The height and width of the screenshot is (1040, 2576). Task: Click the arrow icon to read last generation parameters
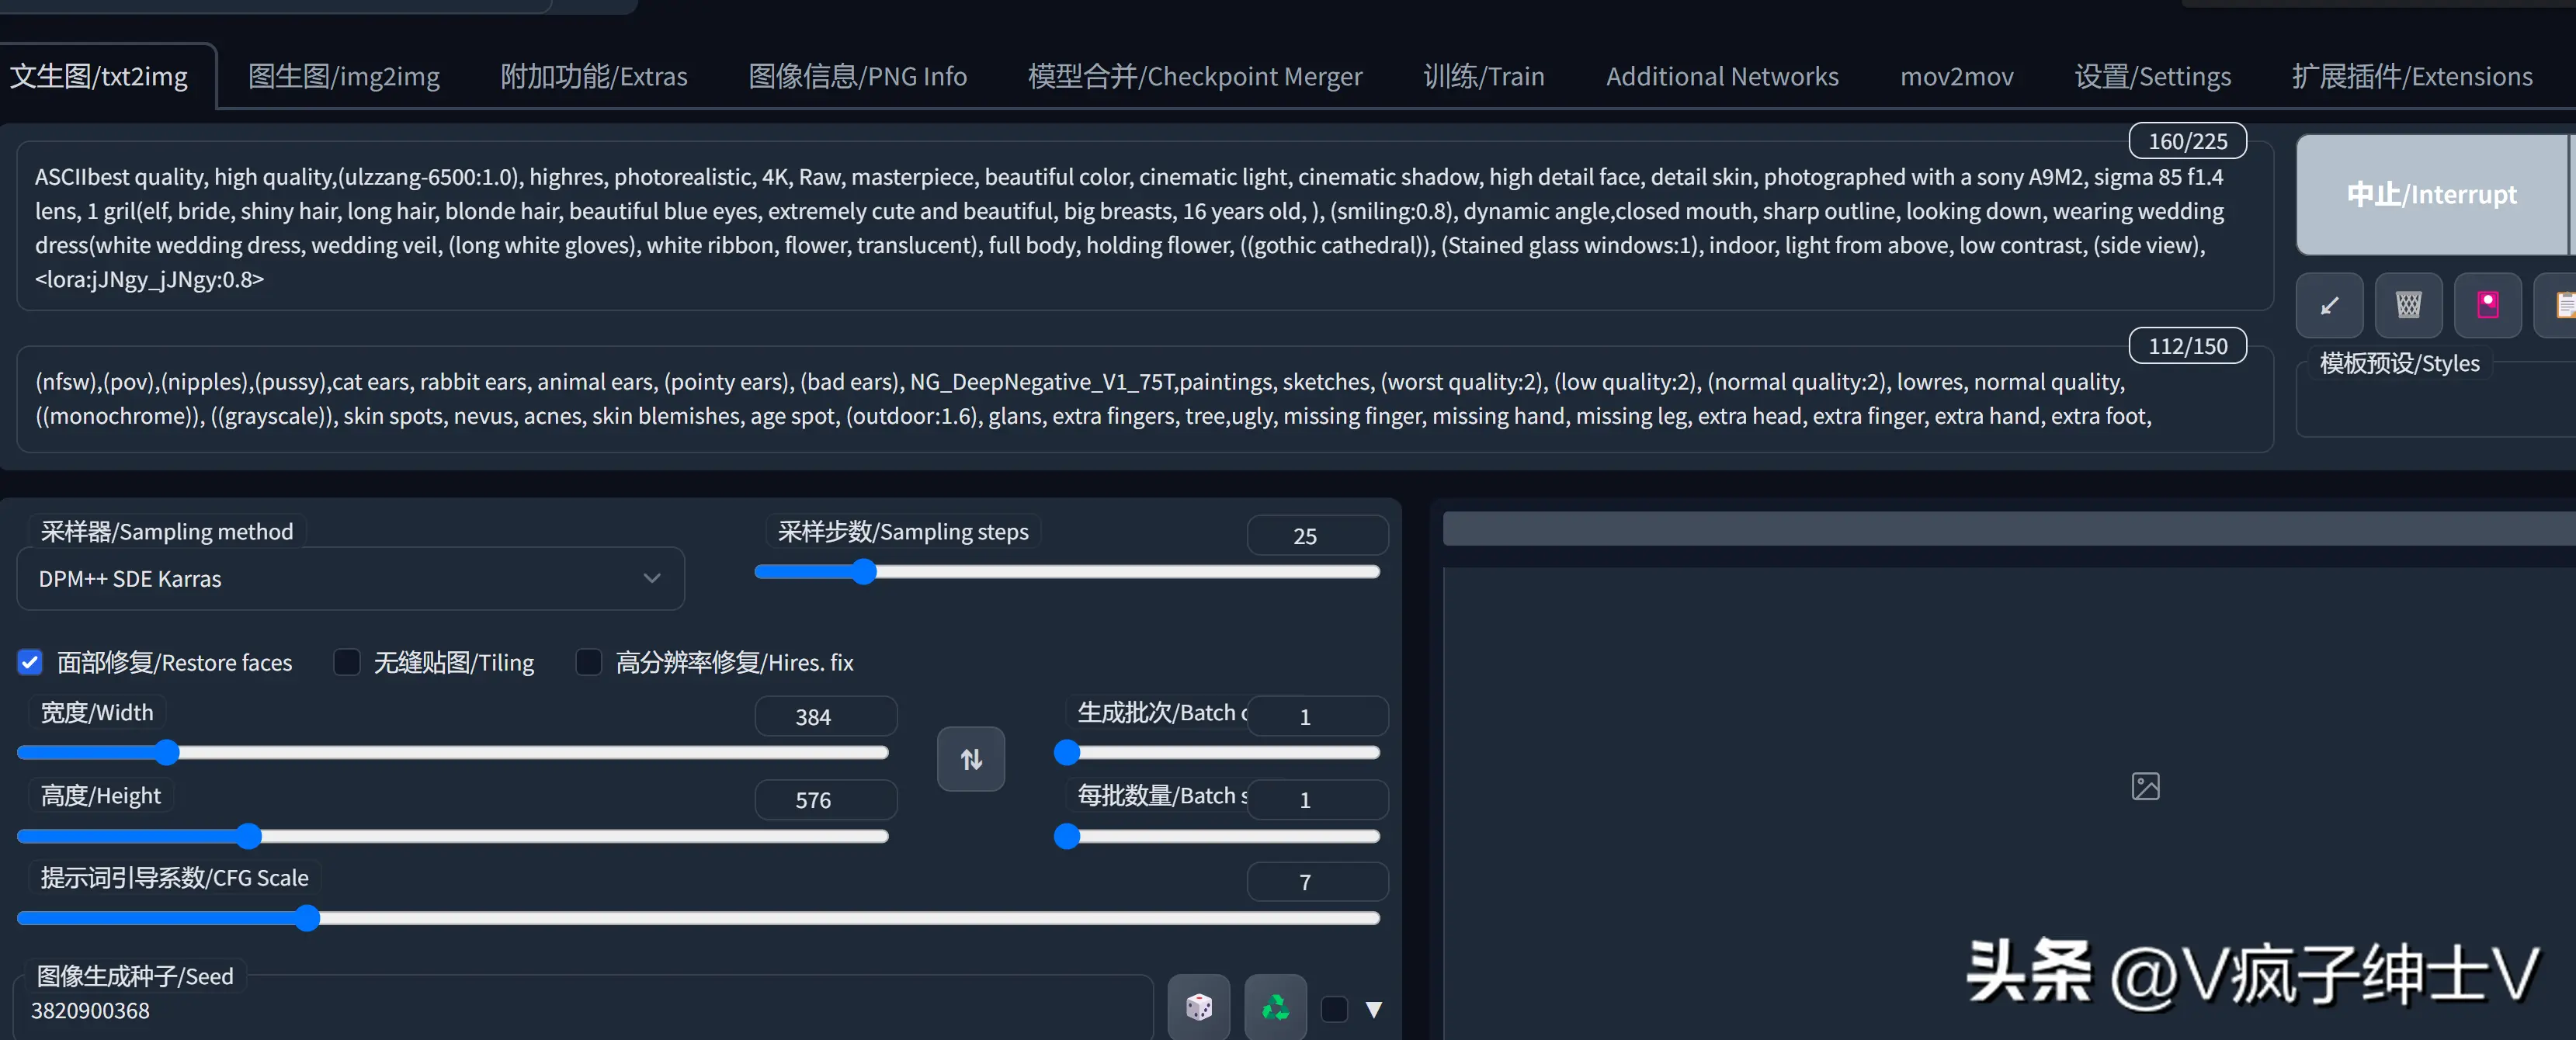click(x=2328, y=305)
